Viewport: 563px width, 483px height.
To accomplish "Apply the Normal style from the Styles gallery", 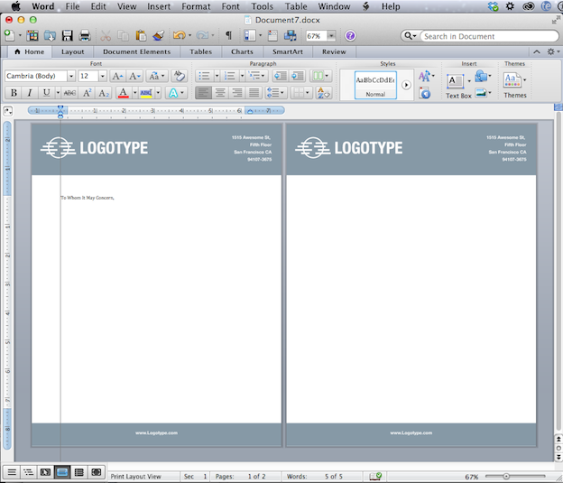I will pos(375,84).
